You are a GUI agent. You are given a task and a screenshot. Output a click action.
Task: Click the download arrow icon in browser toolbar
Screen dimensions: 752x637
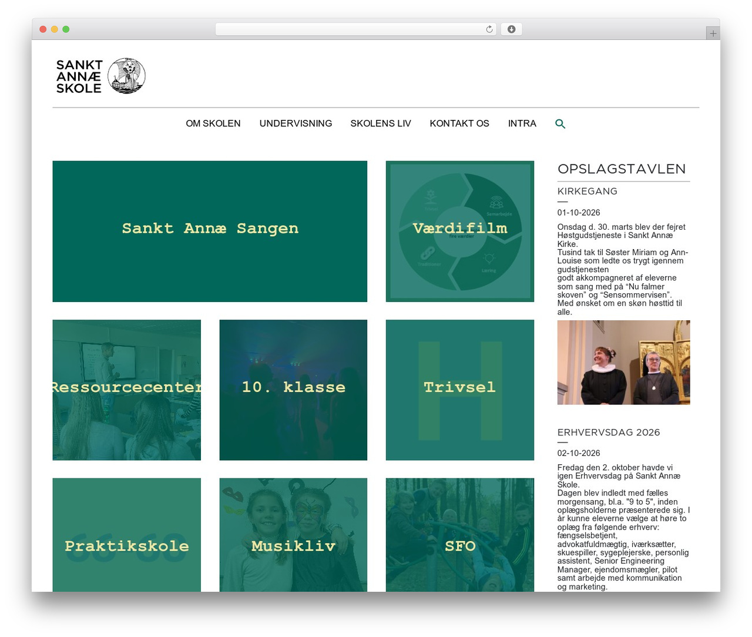511,29
